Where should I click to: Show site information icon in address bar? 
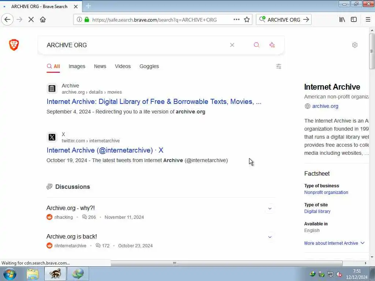point(79,20)
